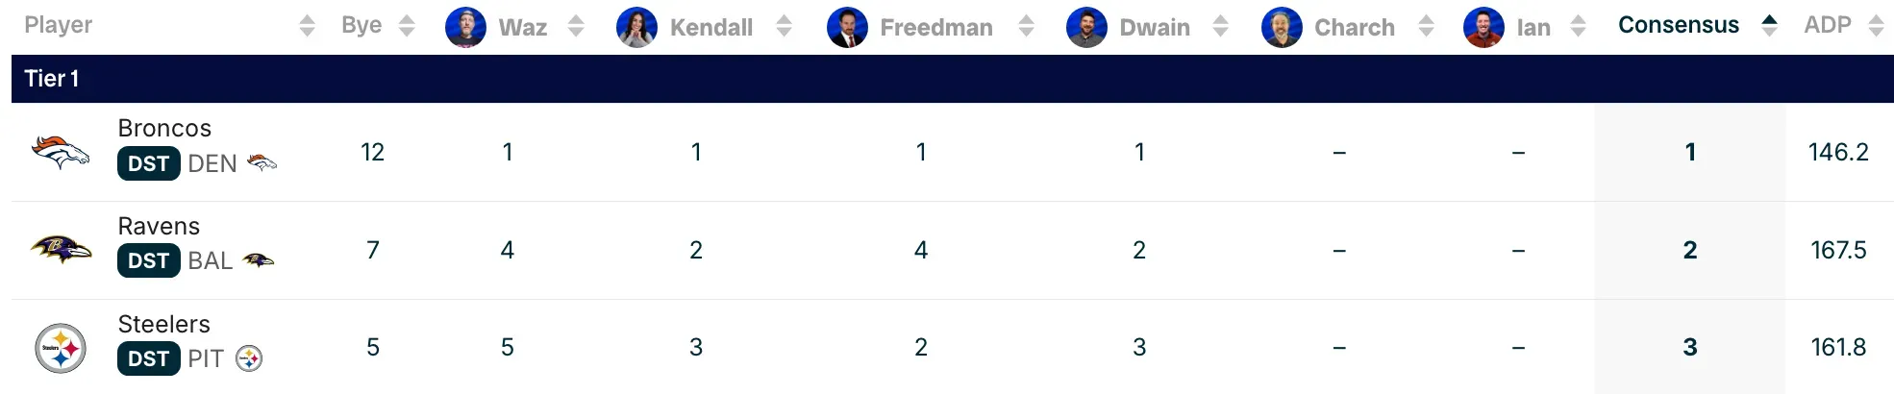Click Ian's avatar photo
Viewport: 1894px width, 394px height.
pos(1483,27)
